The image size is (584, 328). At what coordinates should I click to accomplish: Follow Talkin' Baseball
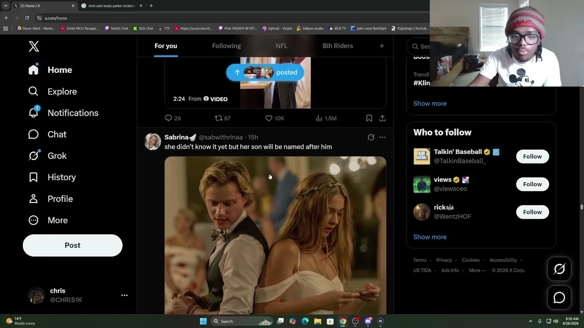point(532,156)
